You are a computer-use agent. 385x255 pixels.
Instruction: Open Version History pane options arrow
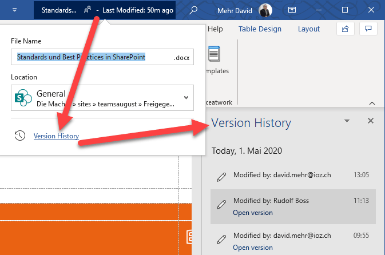[347, 121]
